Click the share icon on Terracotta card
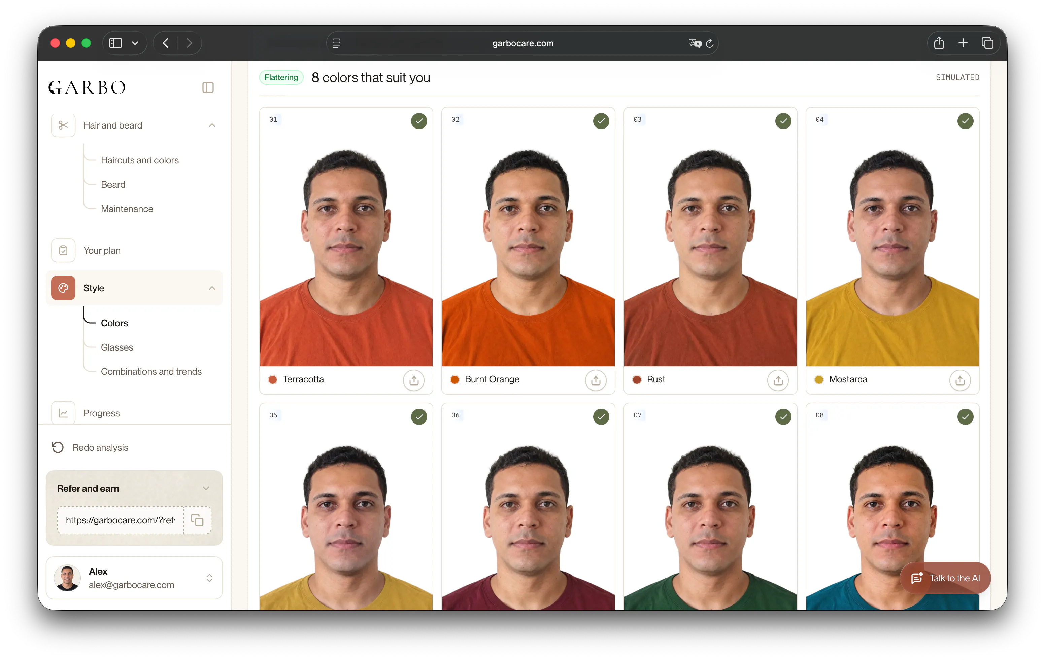 pyautogui.click(x=413, y=380)
